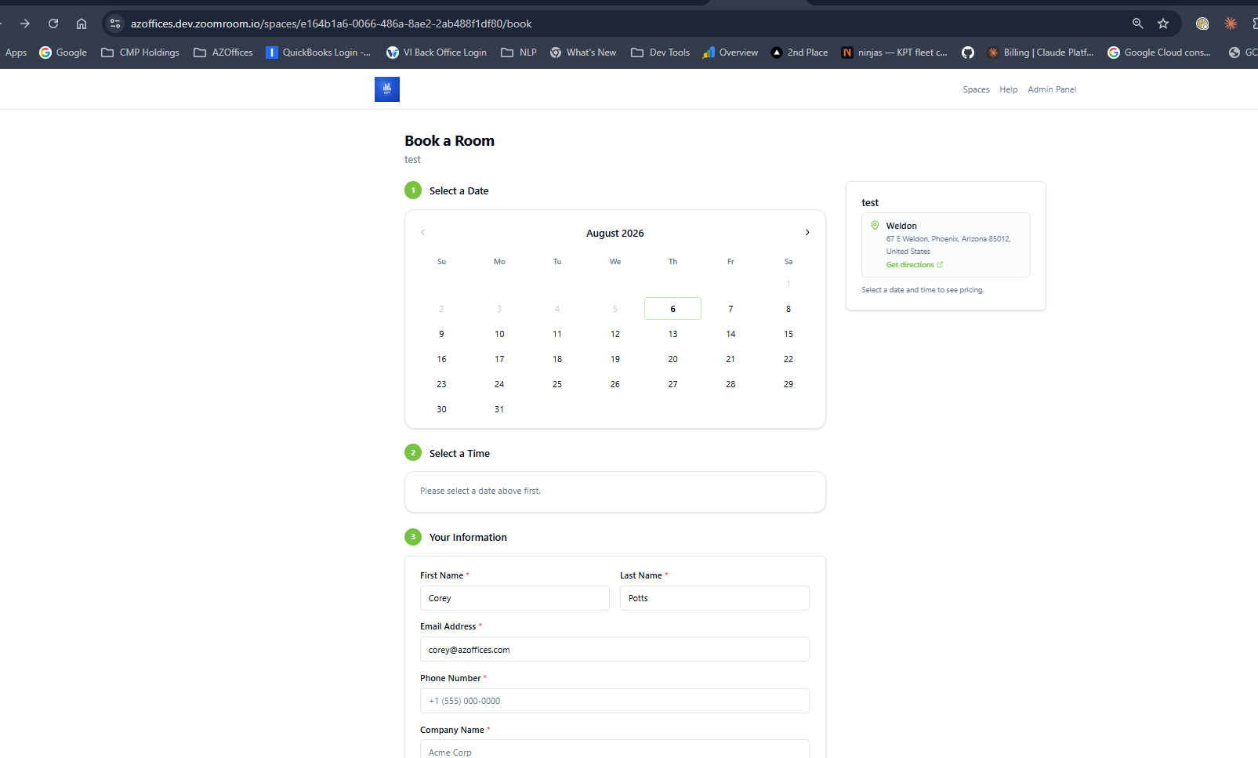The image size is (1258, 758).
Task: Click into the Phone Number field
Action: coord(614,701)
